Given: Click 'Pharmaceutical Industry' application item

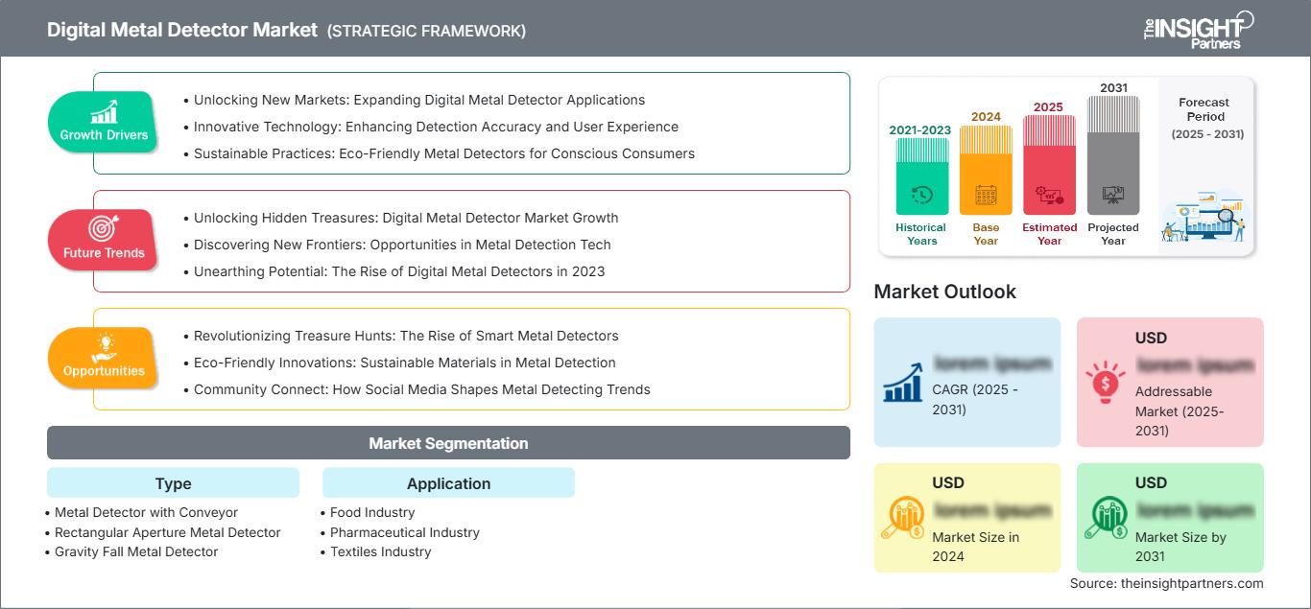Looking at the screenshot, I should [405, 532].
